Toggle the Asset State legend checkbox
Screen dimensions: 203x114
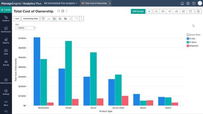(x=188, y=35)
